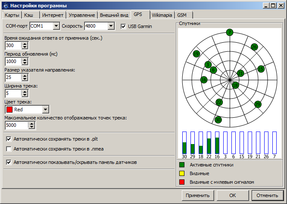Open the Цвет трека Red dropdown

click(46, 109)
